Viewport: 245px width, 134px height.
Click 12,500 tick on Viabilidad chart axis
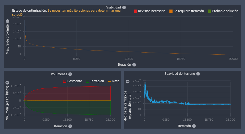coord(129,59)
